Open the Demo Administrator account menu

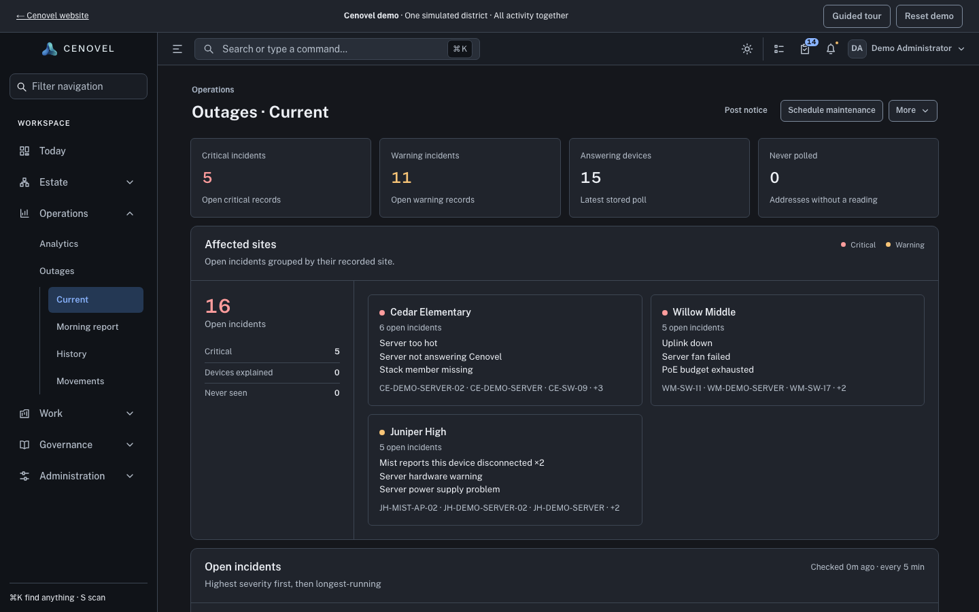tap(907, 49)
